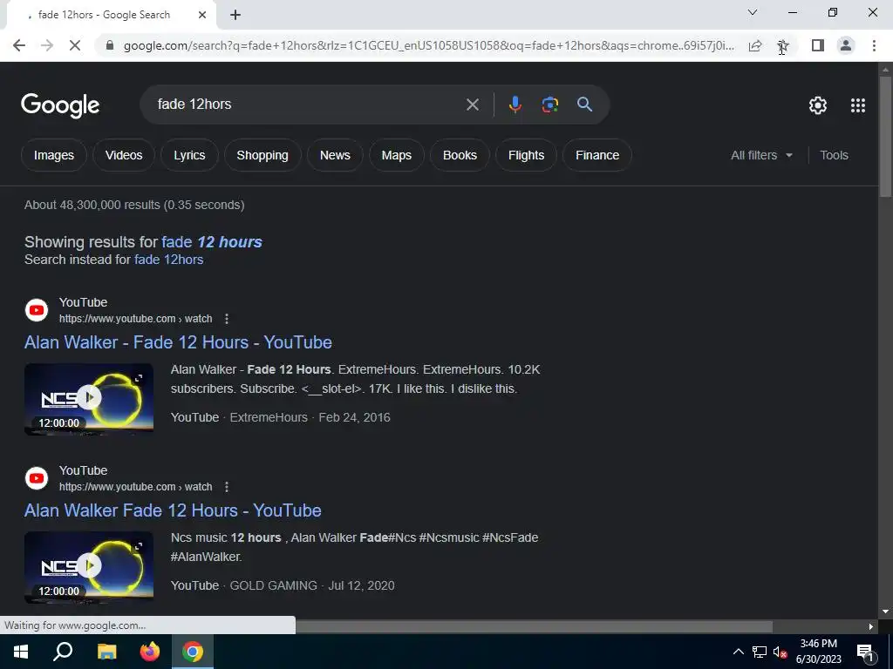Image resolution: width=893 pixels, height=669 pixels.
Task: Open Chrome three-dot menu
Action: click(874, 45)
